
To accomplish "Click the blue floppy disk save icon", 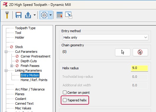I will (x=19, y=15).
